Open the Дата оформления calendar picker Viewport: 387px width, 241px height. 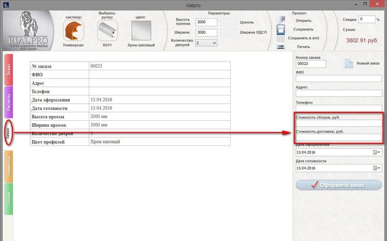(377, 152)
